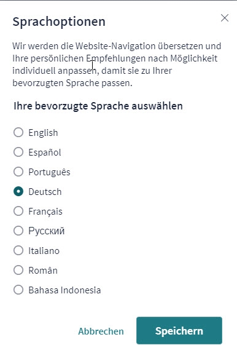Click the filled Deutsch radio circle

[18, 191]
